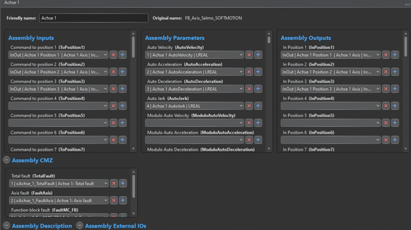
Task: Click the Friendly name input field
Action: [x=94, y=18]
